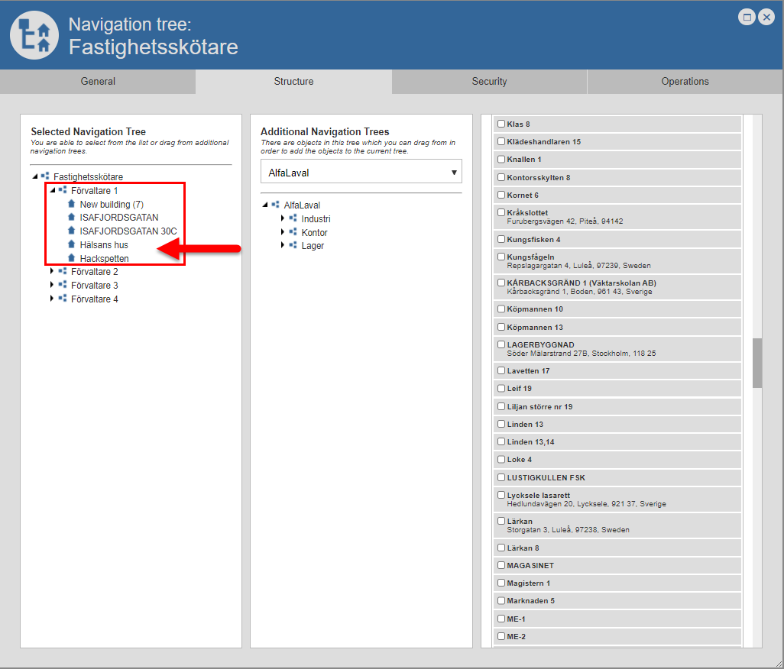Switch to the Structure tab
Screen dimensions: 784x669
pos(293,82)
